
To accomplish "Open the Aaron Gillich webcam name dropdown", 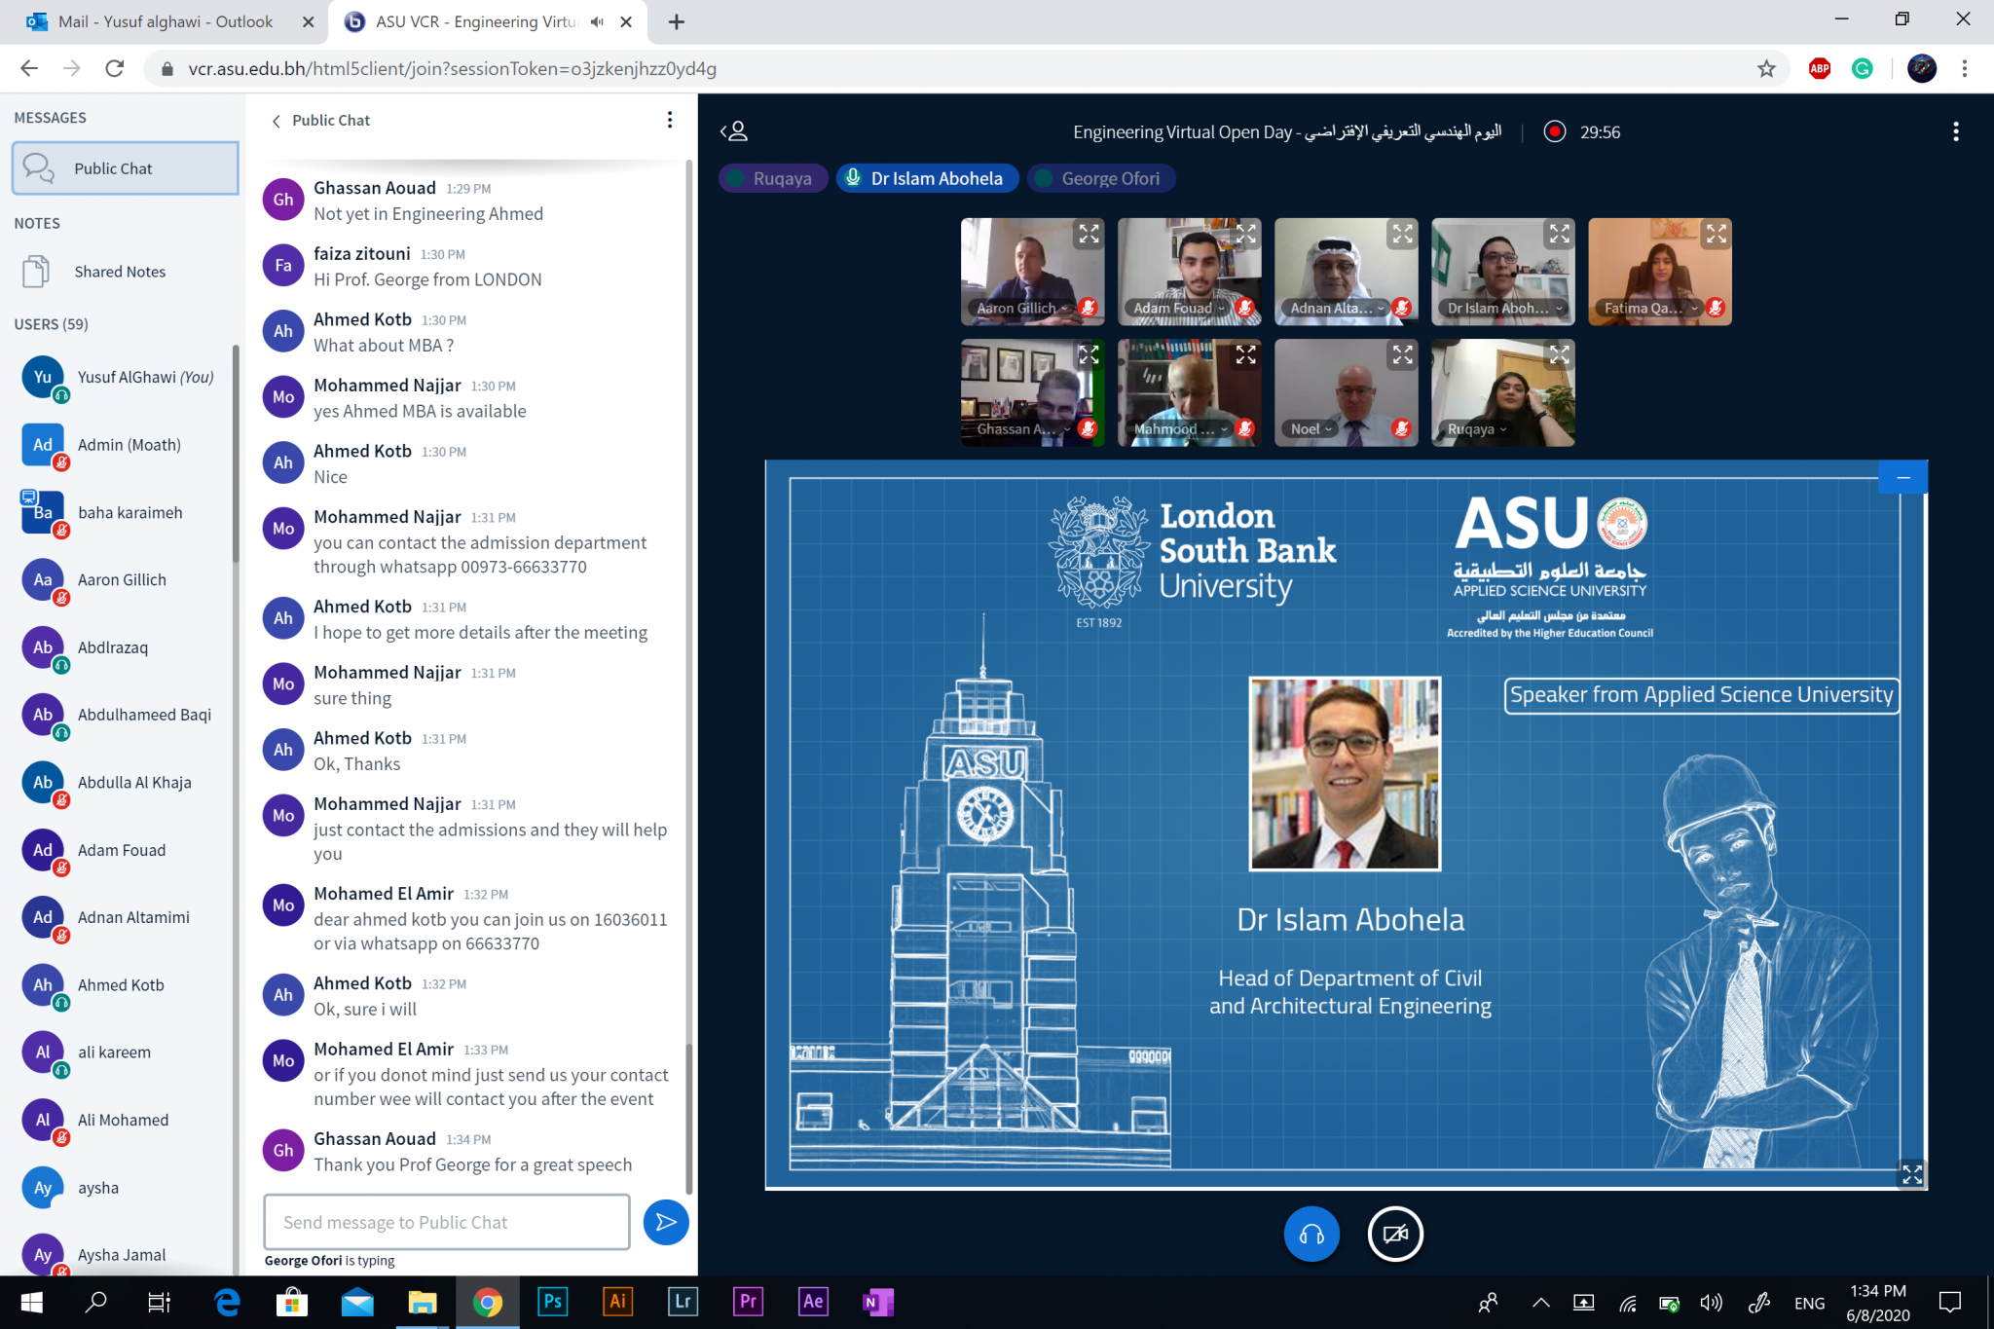I will tap(1022, 308).
